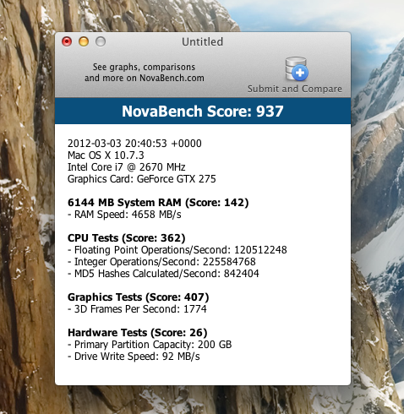This screenshot has height=414, width=404.
Task: Click the Floating Point Operations result
Action: [177, 250]
